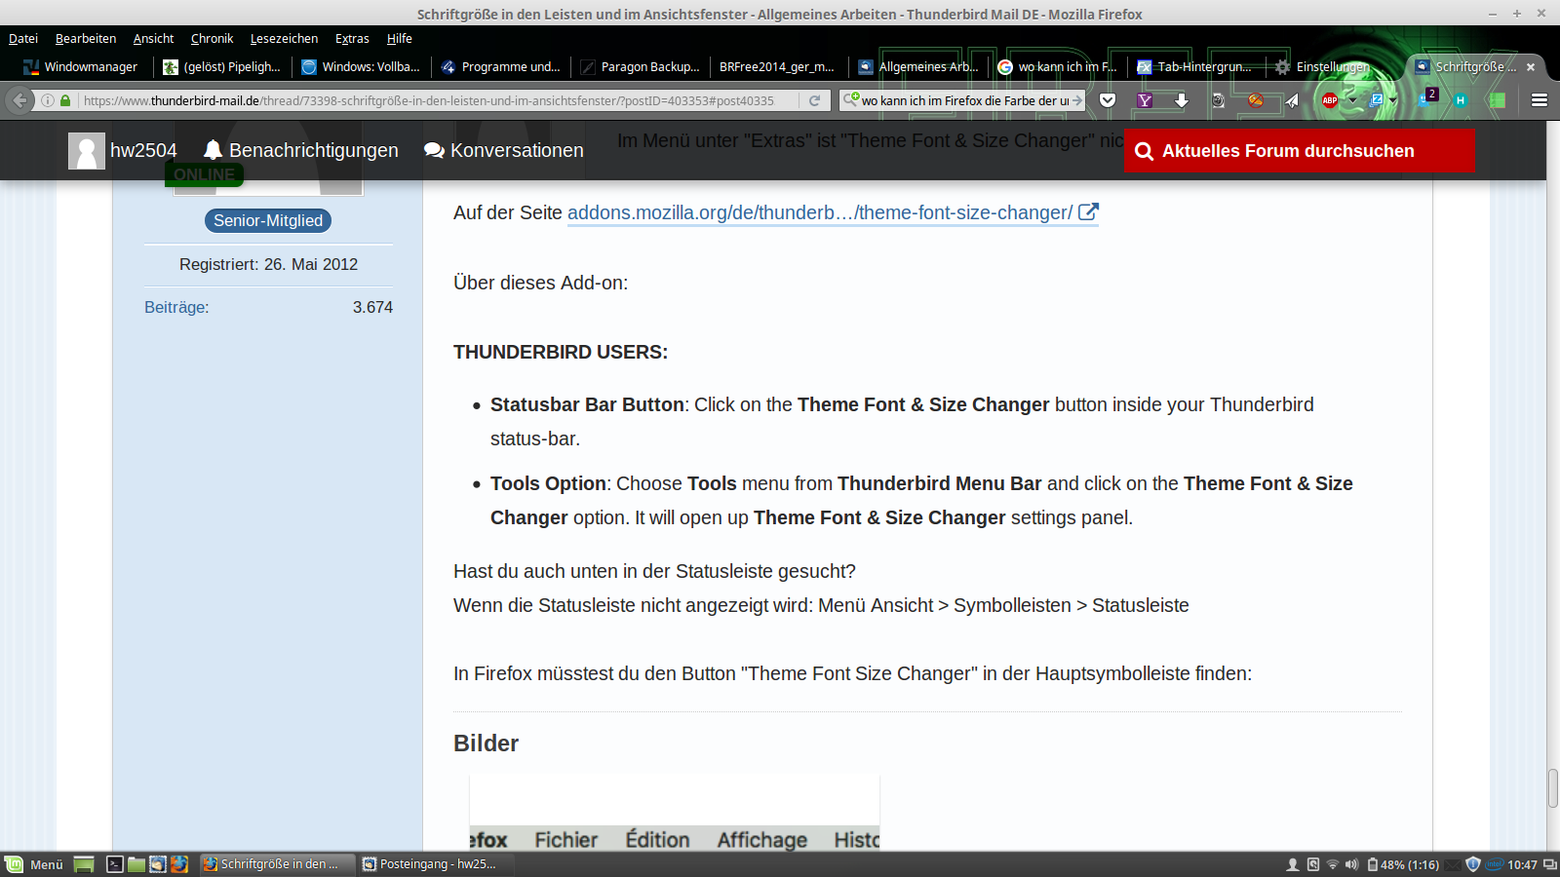
Task: Click the volume speaker tray icon
Action: point(1351,864)
